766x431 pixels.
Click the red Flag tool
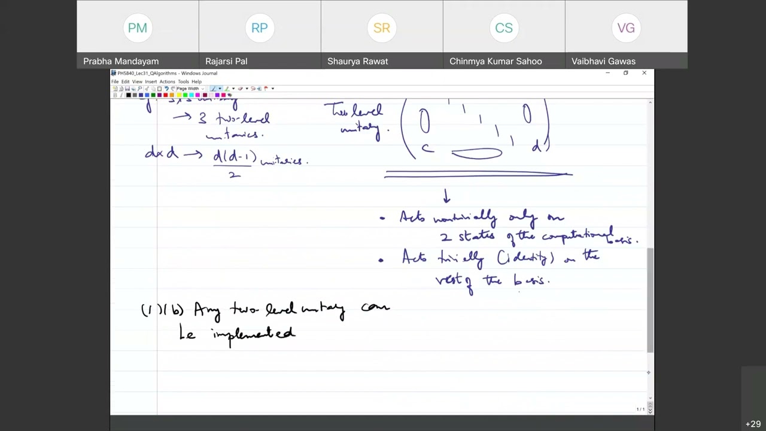(x=266, y=89)
